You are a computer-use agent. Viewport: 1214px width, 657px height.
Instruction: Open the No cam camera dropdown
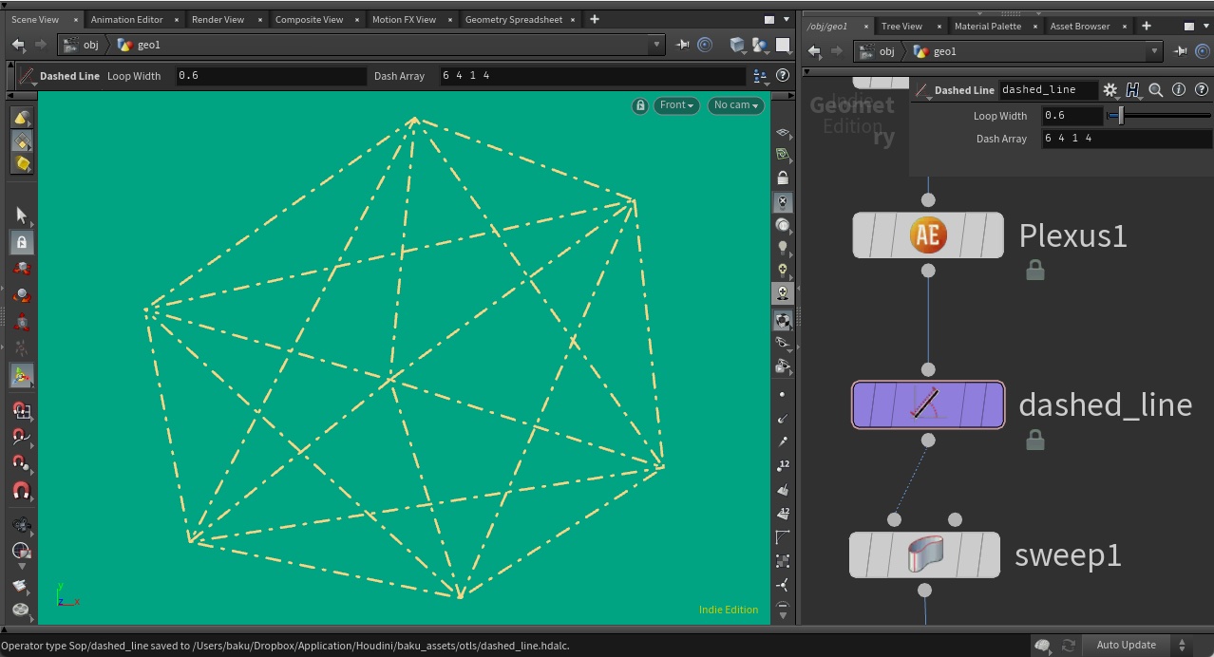point(736,105)
